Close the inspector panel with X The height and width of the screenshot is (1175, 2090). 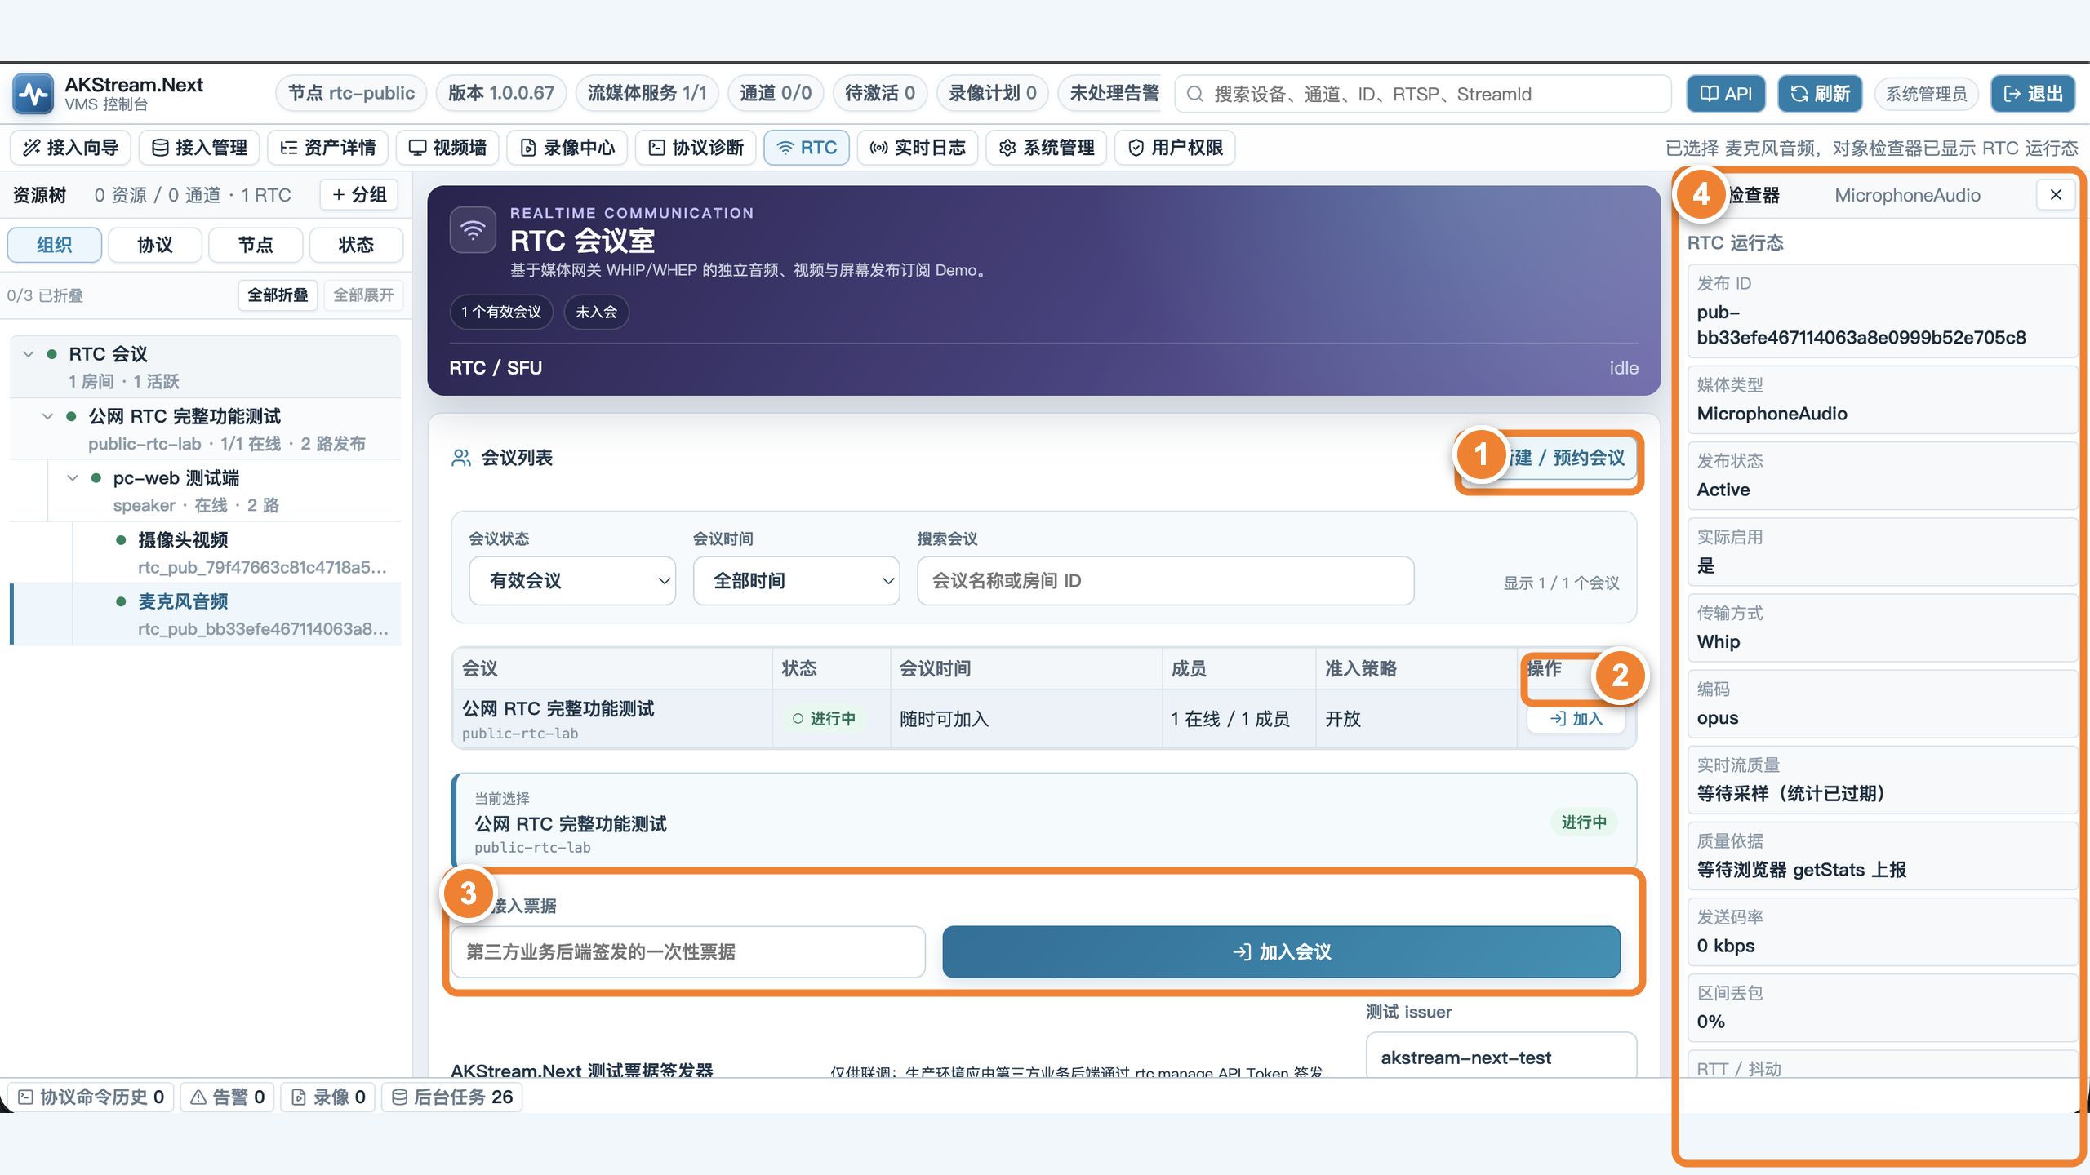[x=2056, y=195]
